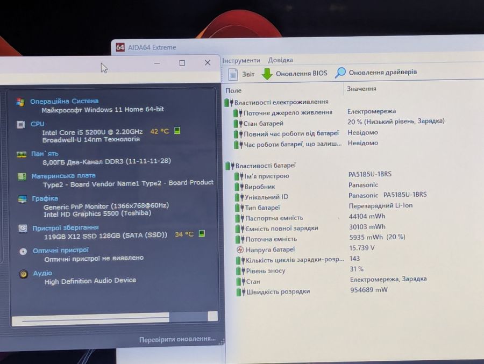Viewport: 484px width, 364px height.
Task: Open the Аудіо heading link
Action: tap(42, 273)
